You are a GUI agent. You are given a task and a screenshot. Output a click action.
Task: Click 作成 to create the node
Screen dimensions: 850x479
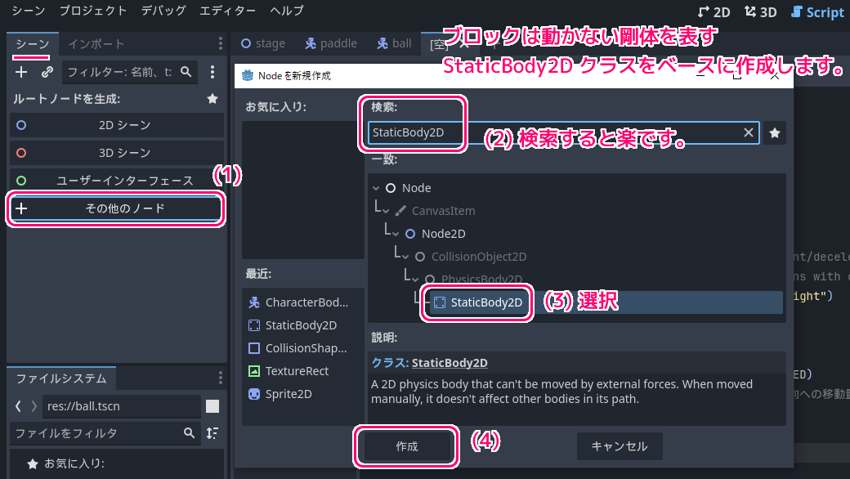click(x=407, y=446)
